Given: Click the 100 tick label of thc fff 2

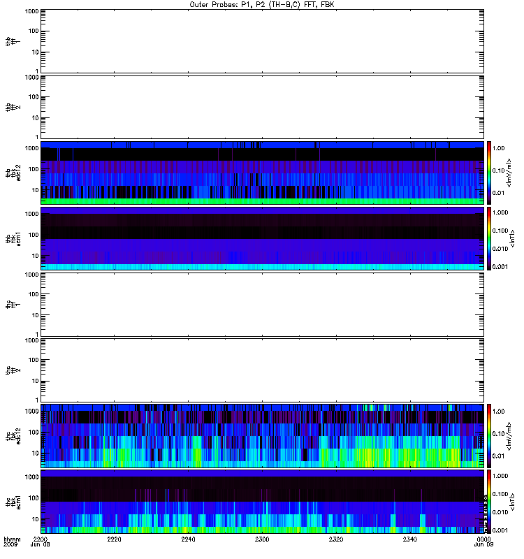Looking at the screenshot, I should (34, 360).
